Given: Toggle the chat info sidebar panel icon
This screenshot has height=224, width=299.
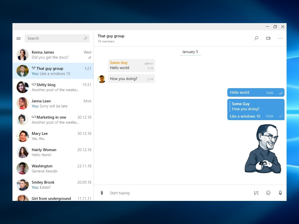Looking at the screenshot, I should [x=268, y=38].
